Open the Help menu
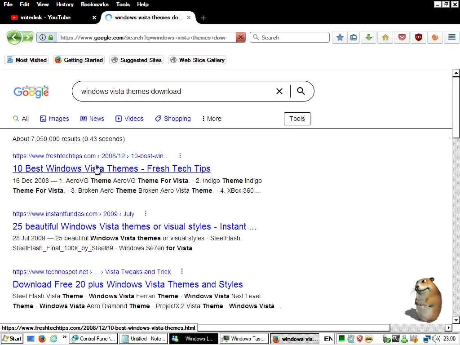The image size is (460, 345). (x=142, y=4)
